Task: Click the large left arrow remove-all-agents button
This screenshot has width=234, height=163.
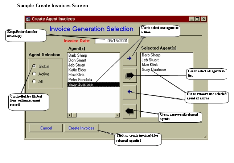Action: click(130, 111)
